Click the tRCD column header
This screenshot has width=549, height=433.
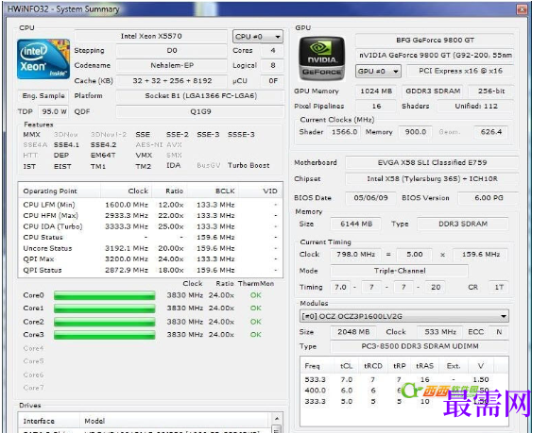[372, 366]
